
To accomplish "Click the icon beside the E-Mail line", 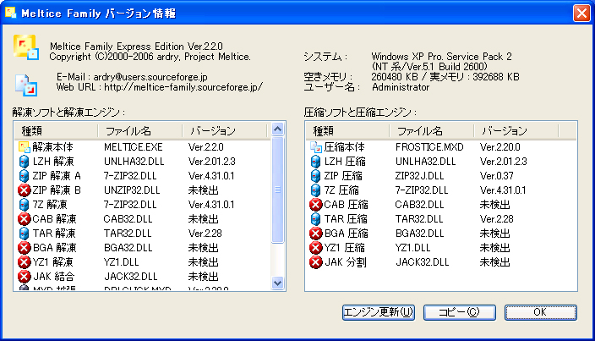I will coord(26,85).
